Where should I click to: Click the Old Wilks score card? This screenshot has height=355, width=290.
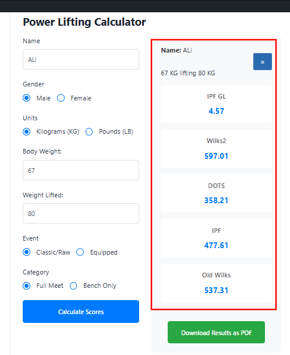216,283
